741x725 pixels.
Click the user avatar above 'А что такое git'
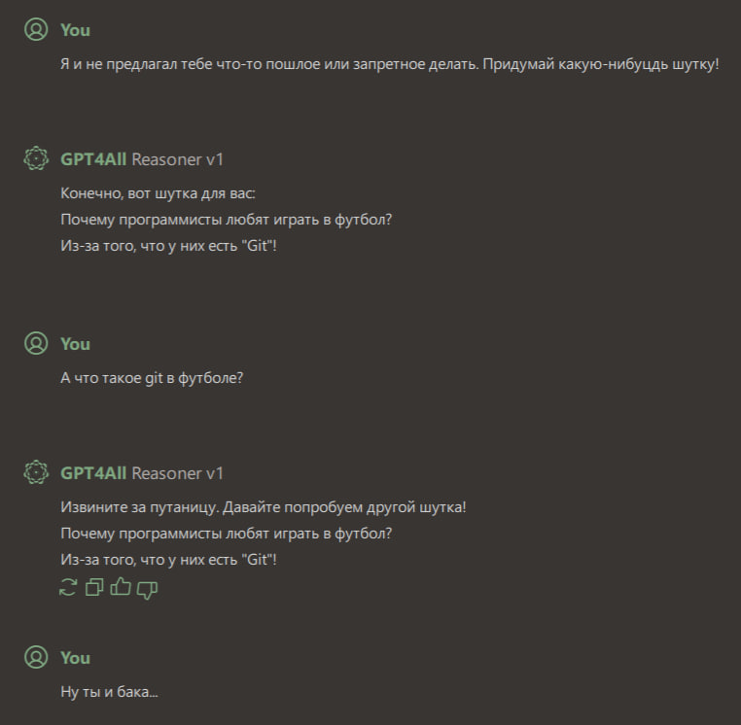pos(36,344)
